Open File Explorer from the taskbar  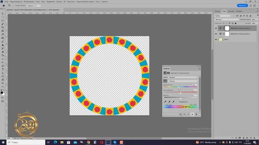click(62, 142)
